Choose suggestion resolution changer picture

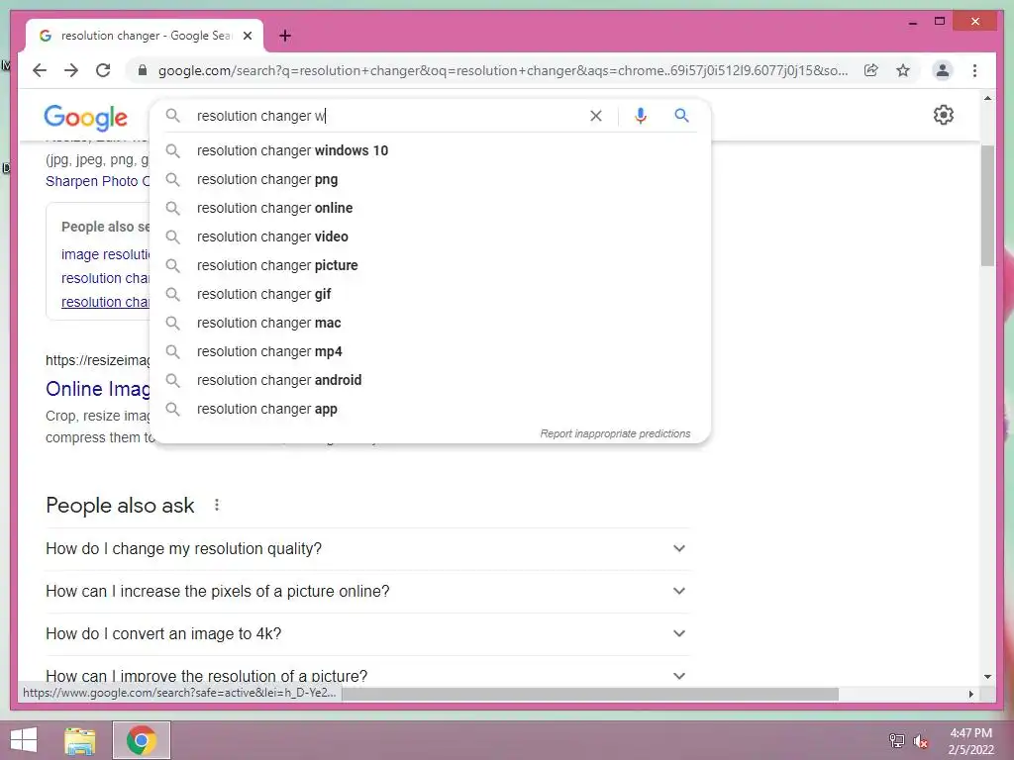click(x=430, y=265)
